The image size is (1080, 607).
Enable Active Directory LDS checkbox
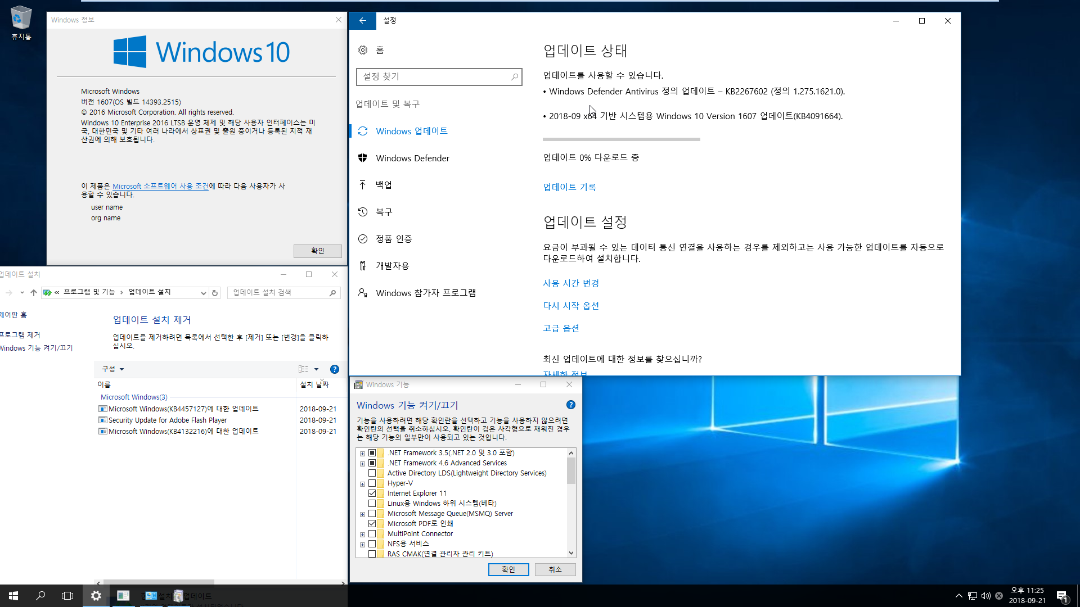(372, 473)
